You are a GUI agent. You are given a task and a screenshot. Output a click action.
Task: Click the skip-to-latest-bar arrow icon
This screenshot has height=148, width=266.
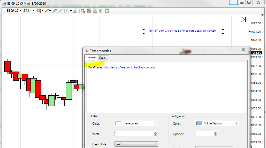(x=244, y=19)
